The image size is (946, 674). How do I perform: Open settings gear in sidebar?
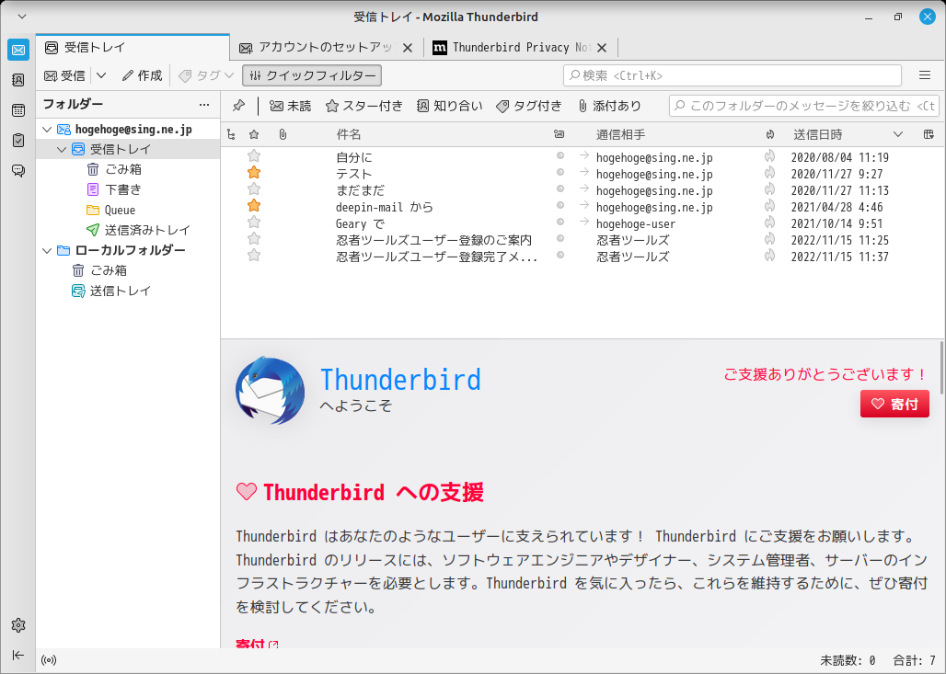coord(18,625)
